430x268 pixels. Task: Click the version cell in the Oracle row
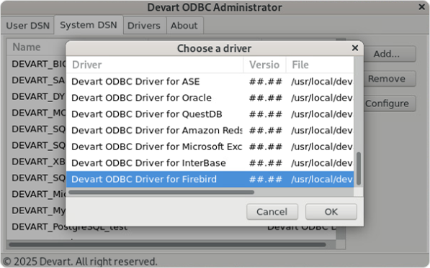266,98
